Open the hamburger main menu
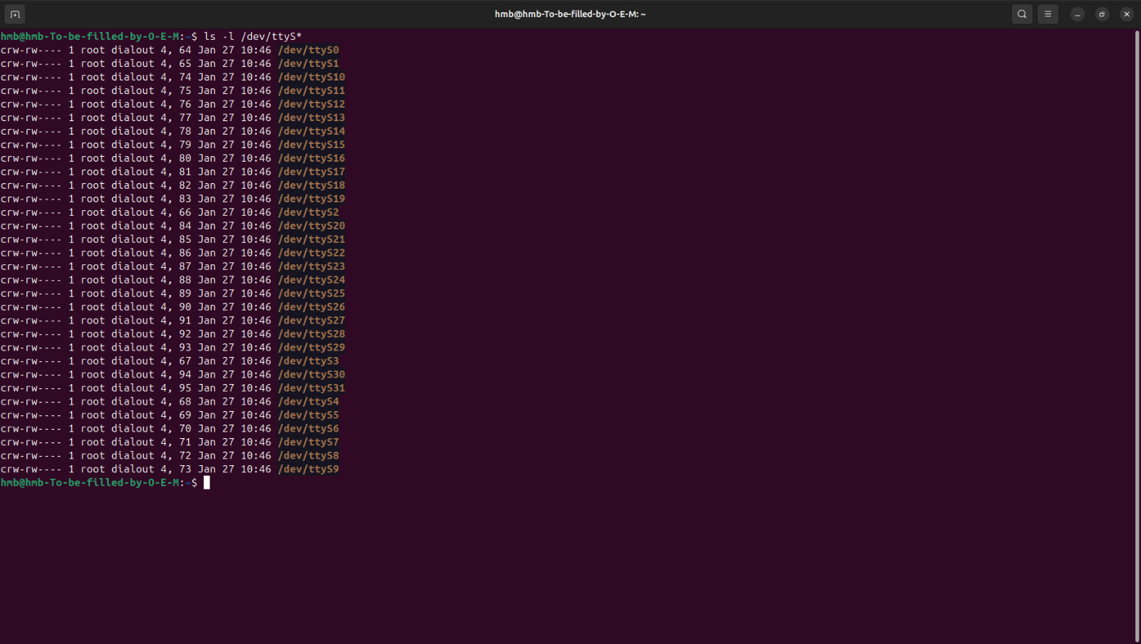Image resolution: width=1141 pixels, height=644 pixels. pos(1048,14)
